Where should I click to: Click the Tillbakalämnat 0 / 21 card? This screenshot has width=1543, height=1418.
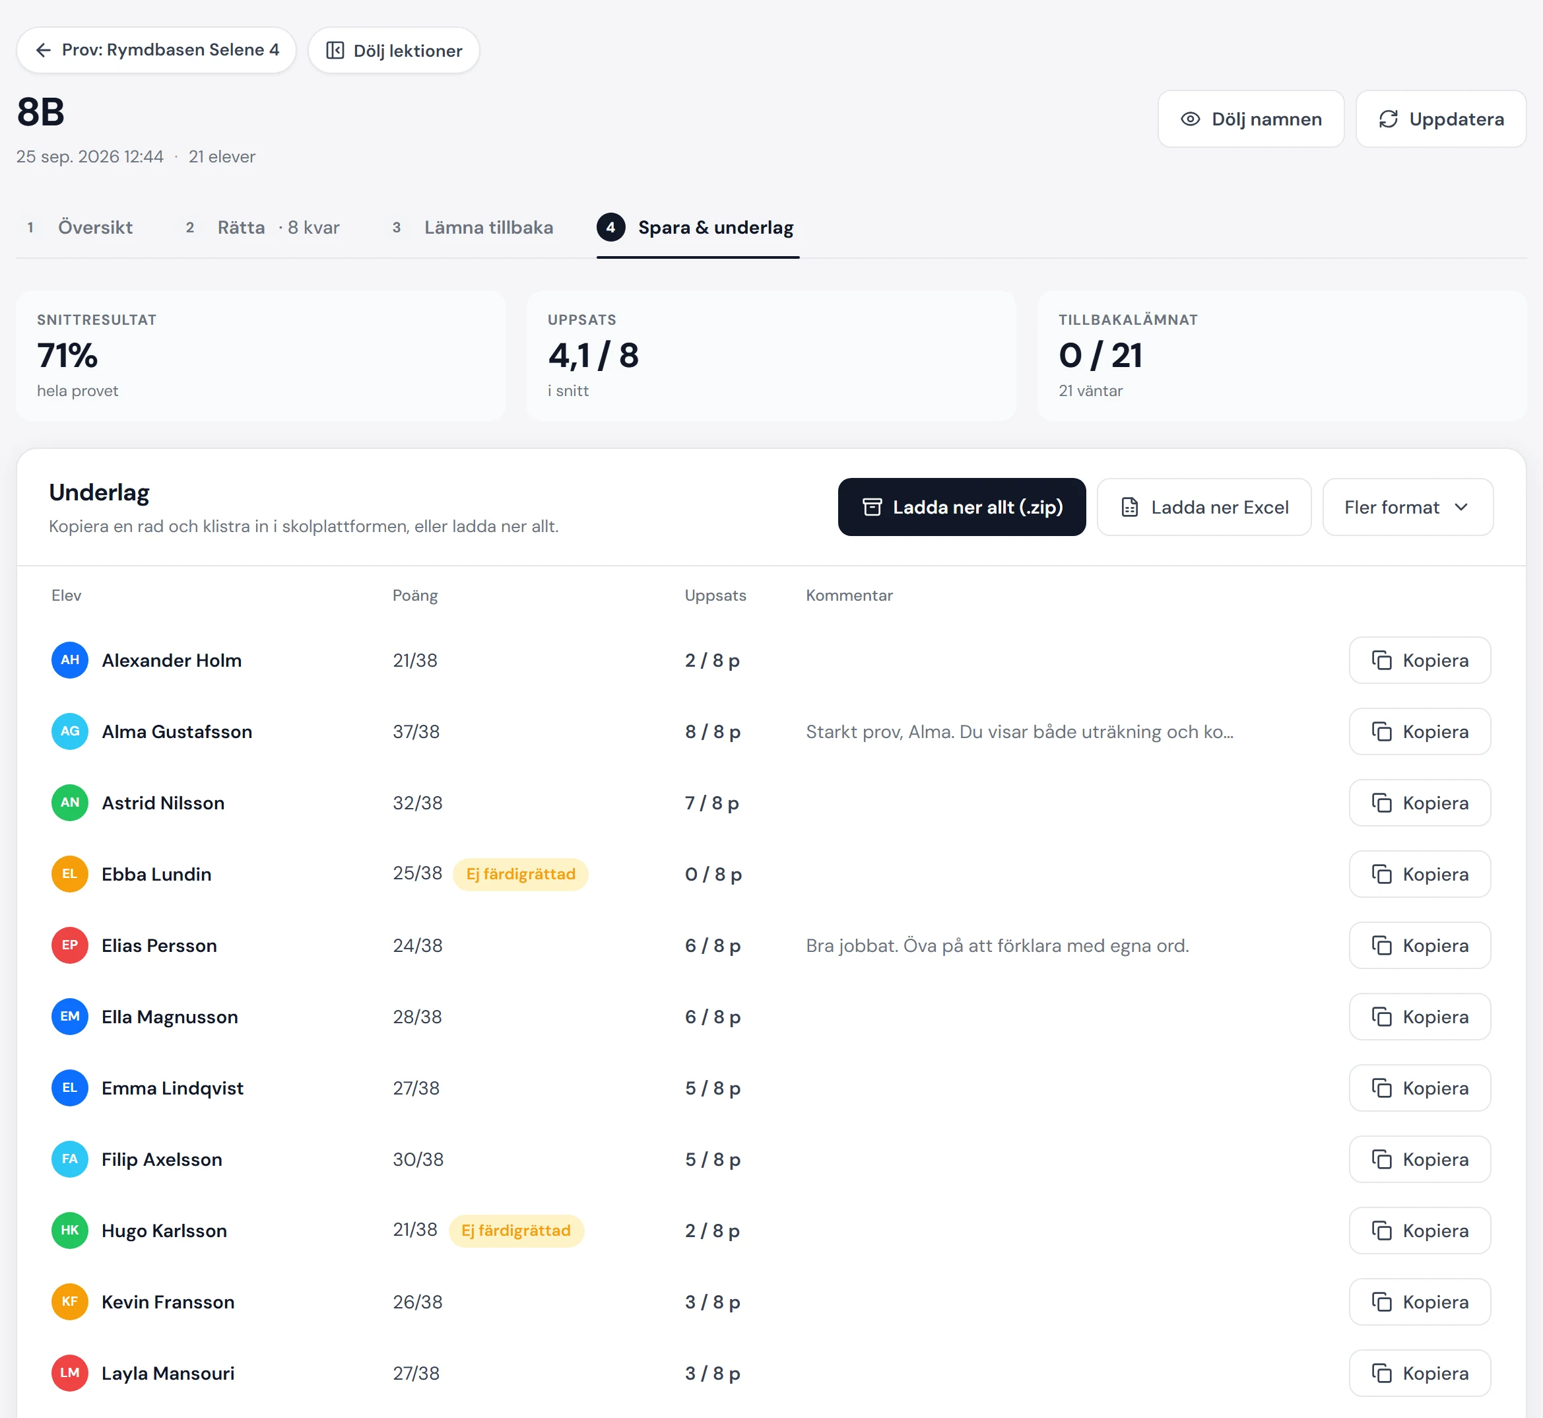(x=1282, y=356)
